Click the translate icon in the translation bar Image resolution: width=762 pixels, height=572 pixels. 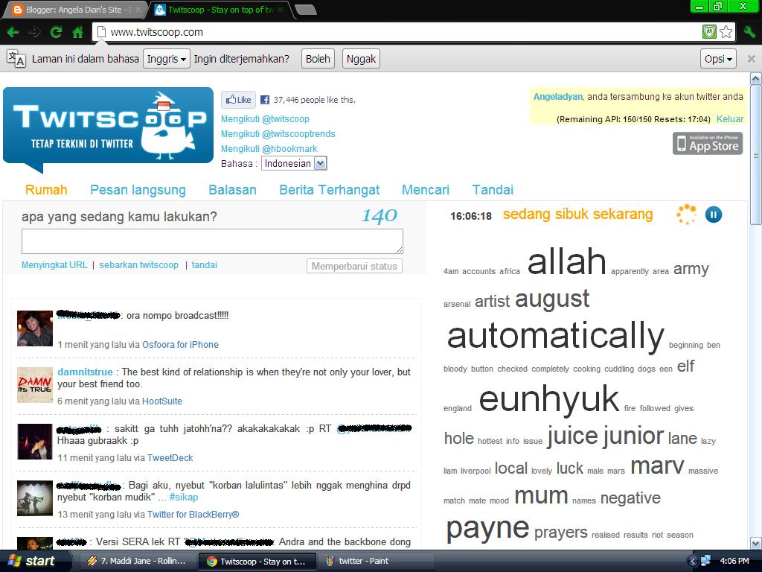pos(16,59)
